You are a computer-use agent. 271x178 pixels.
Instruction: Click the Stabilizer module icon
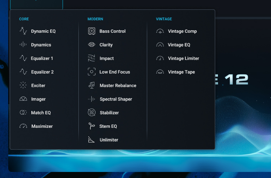[x=92, y=112]
